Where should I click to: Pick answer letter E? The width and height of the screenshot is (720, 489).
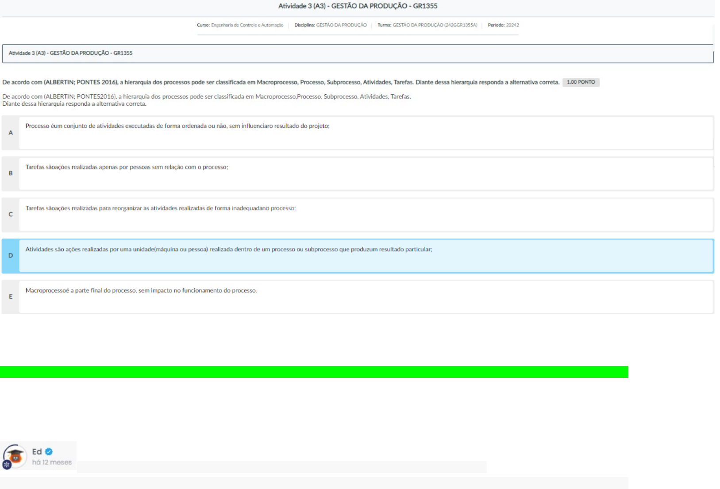coord(11,297)
